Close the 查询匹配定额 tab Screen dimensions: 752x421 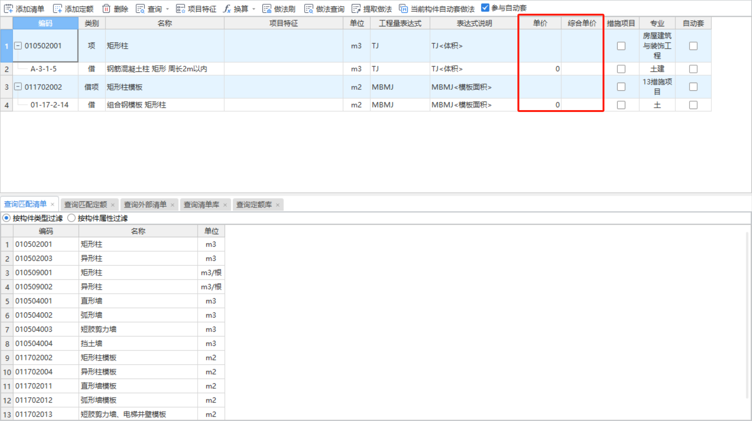point(113,205)
